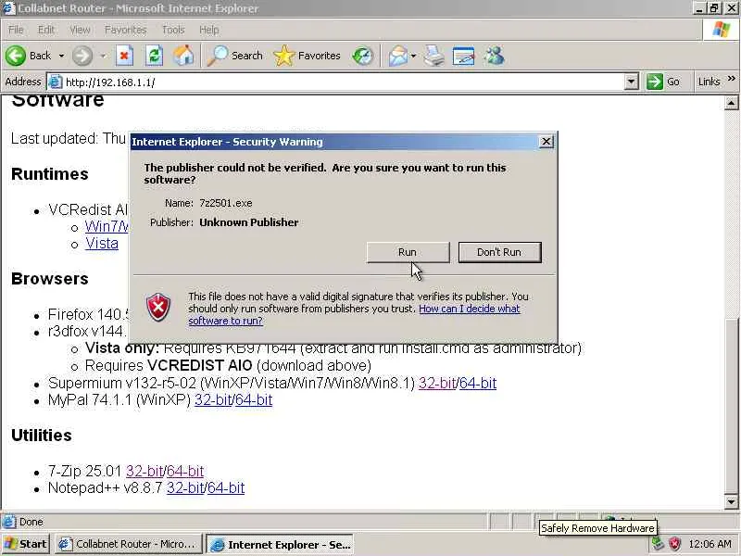This screenshot has width=741, height=556.
Task: Click the Back arrow icon
Action: pos(15,56)
